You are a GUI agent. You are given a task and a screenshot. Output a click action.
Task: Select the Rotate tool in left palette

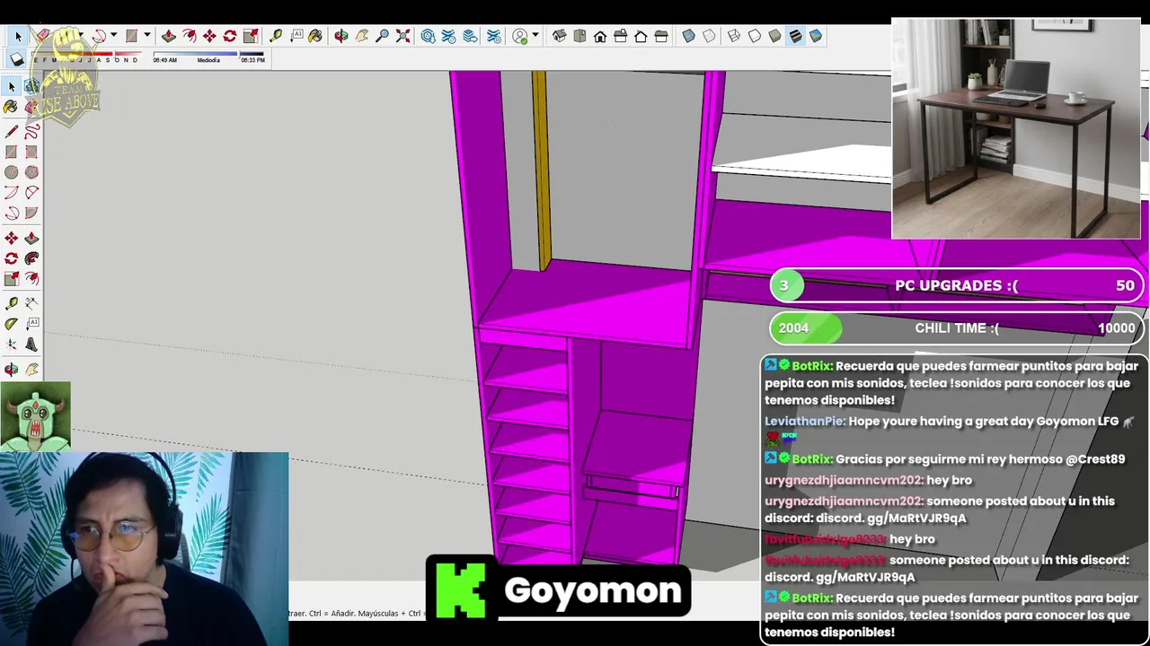click(11, 258)
